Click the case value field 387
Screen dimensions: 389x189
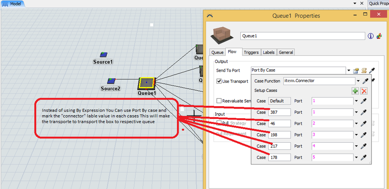click(279, 112)
